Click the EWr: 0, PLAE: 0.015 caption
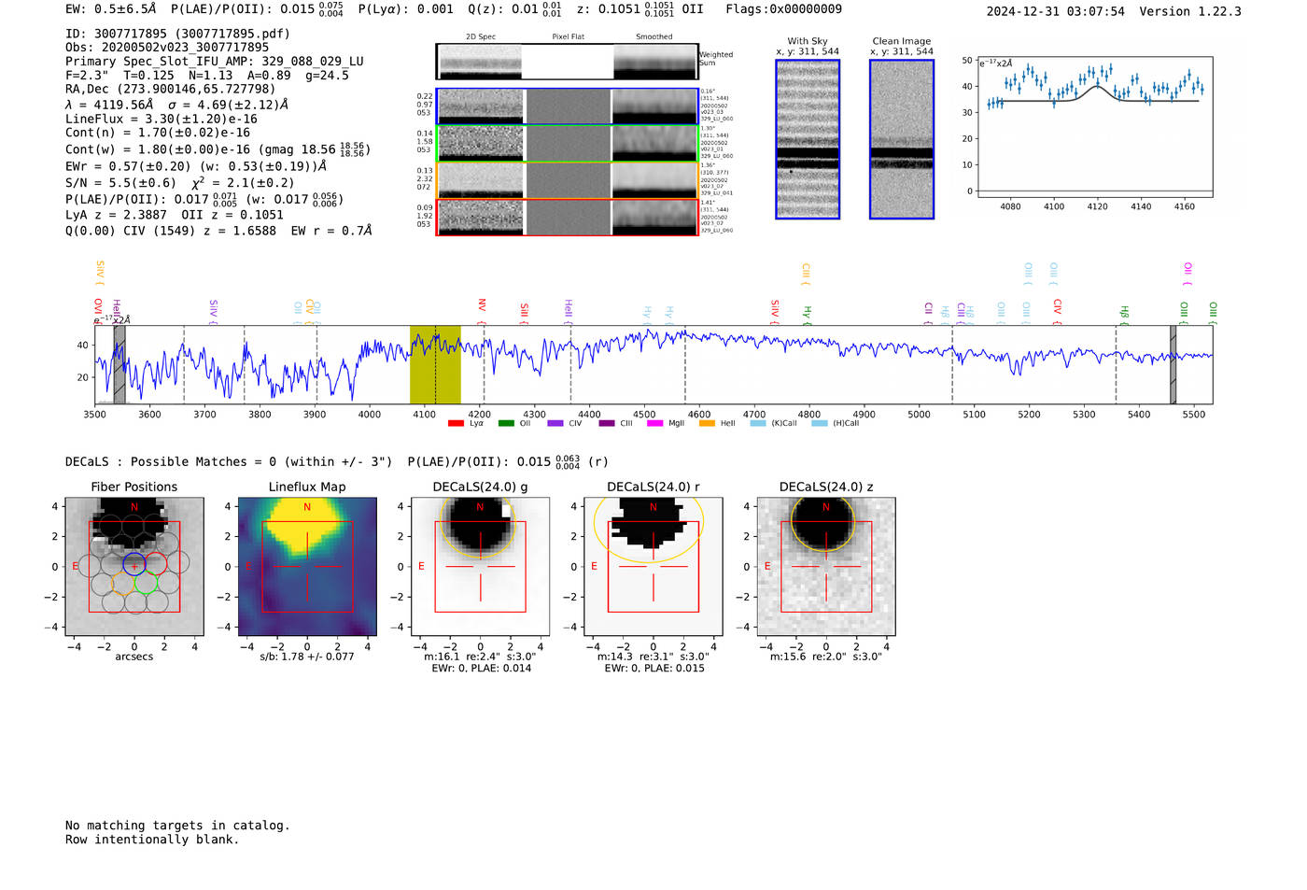Image resolution: width=1307 pixels, height=890 pixels. (x=654, y=669)
